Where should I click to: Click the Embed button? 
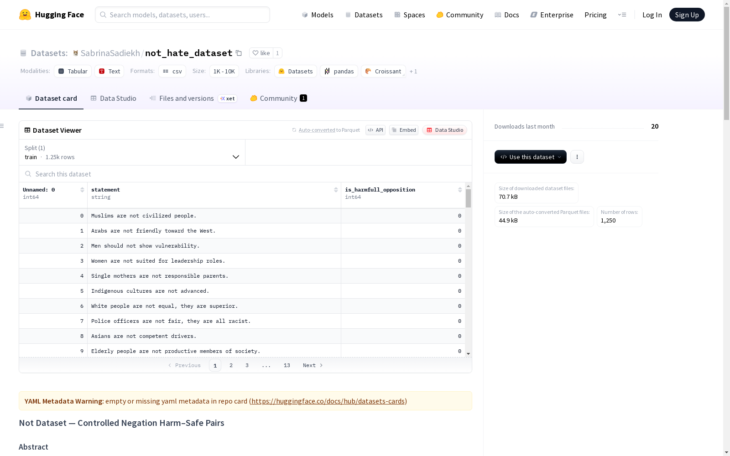point(404,130)
